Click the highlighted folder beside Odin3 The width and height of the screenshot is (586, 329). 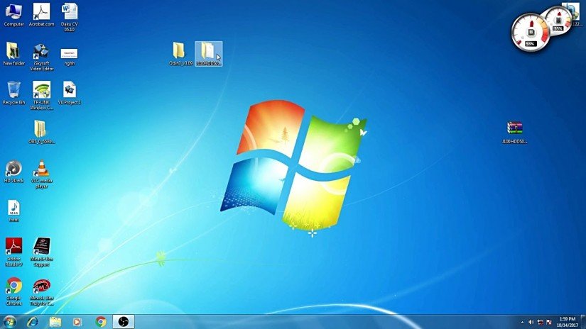(x=209, y=54)
